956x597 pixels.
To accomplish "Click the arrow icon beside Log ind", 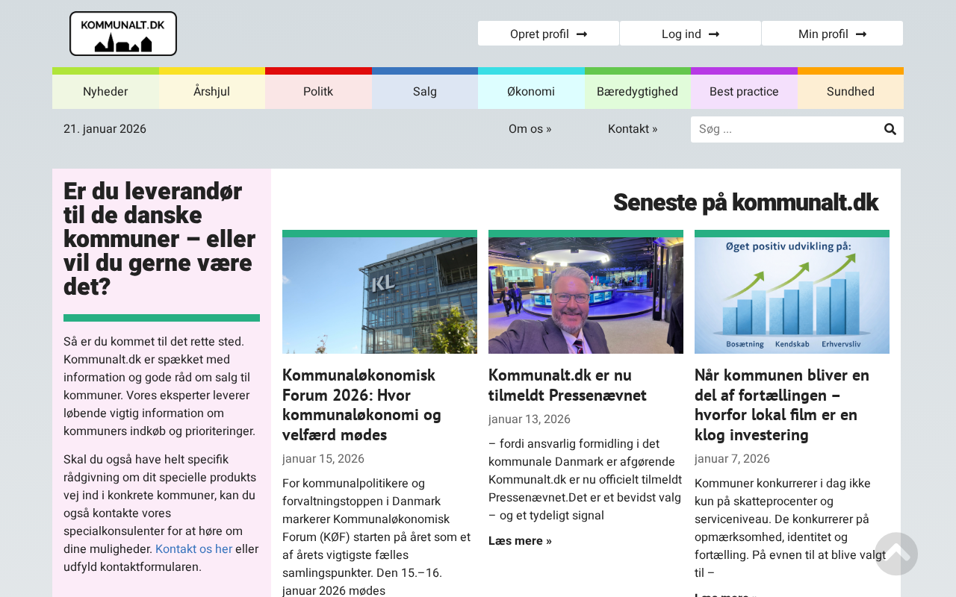I will (x=714, y=34).
